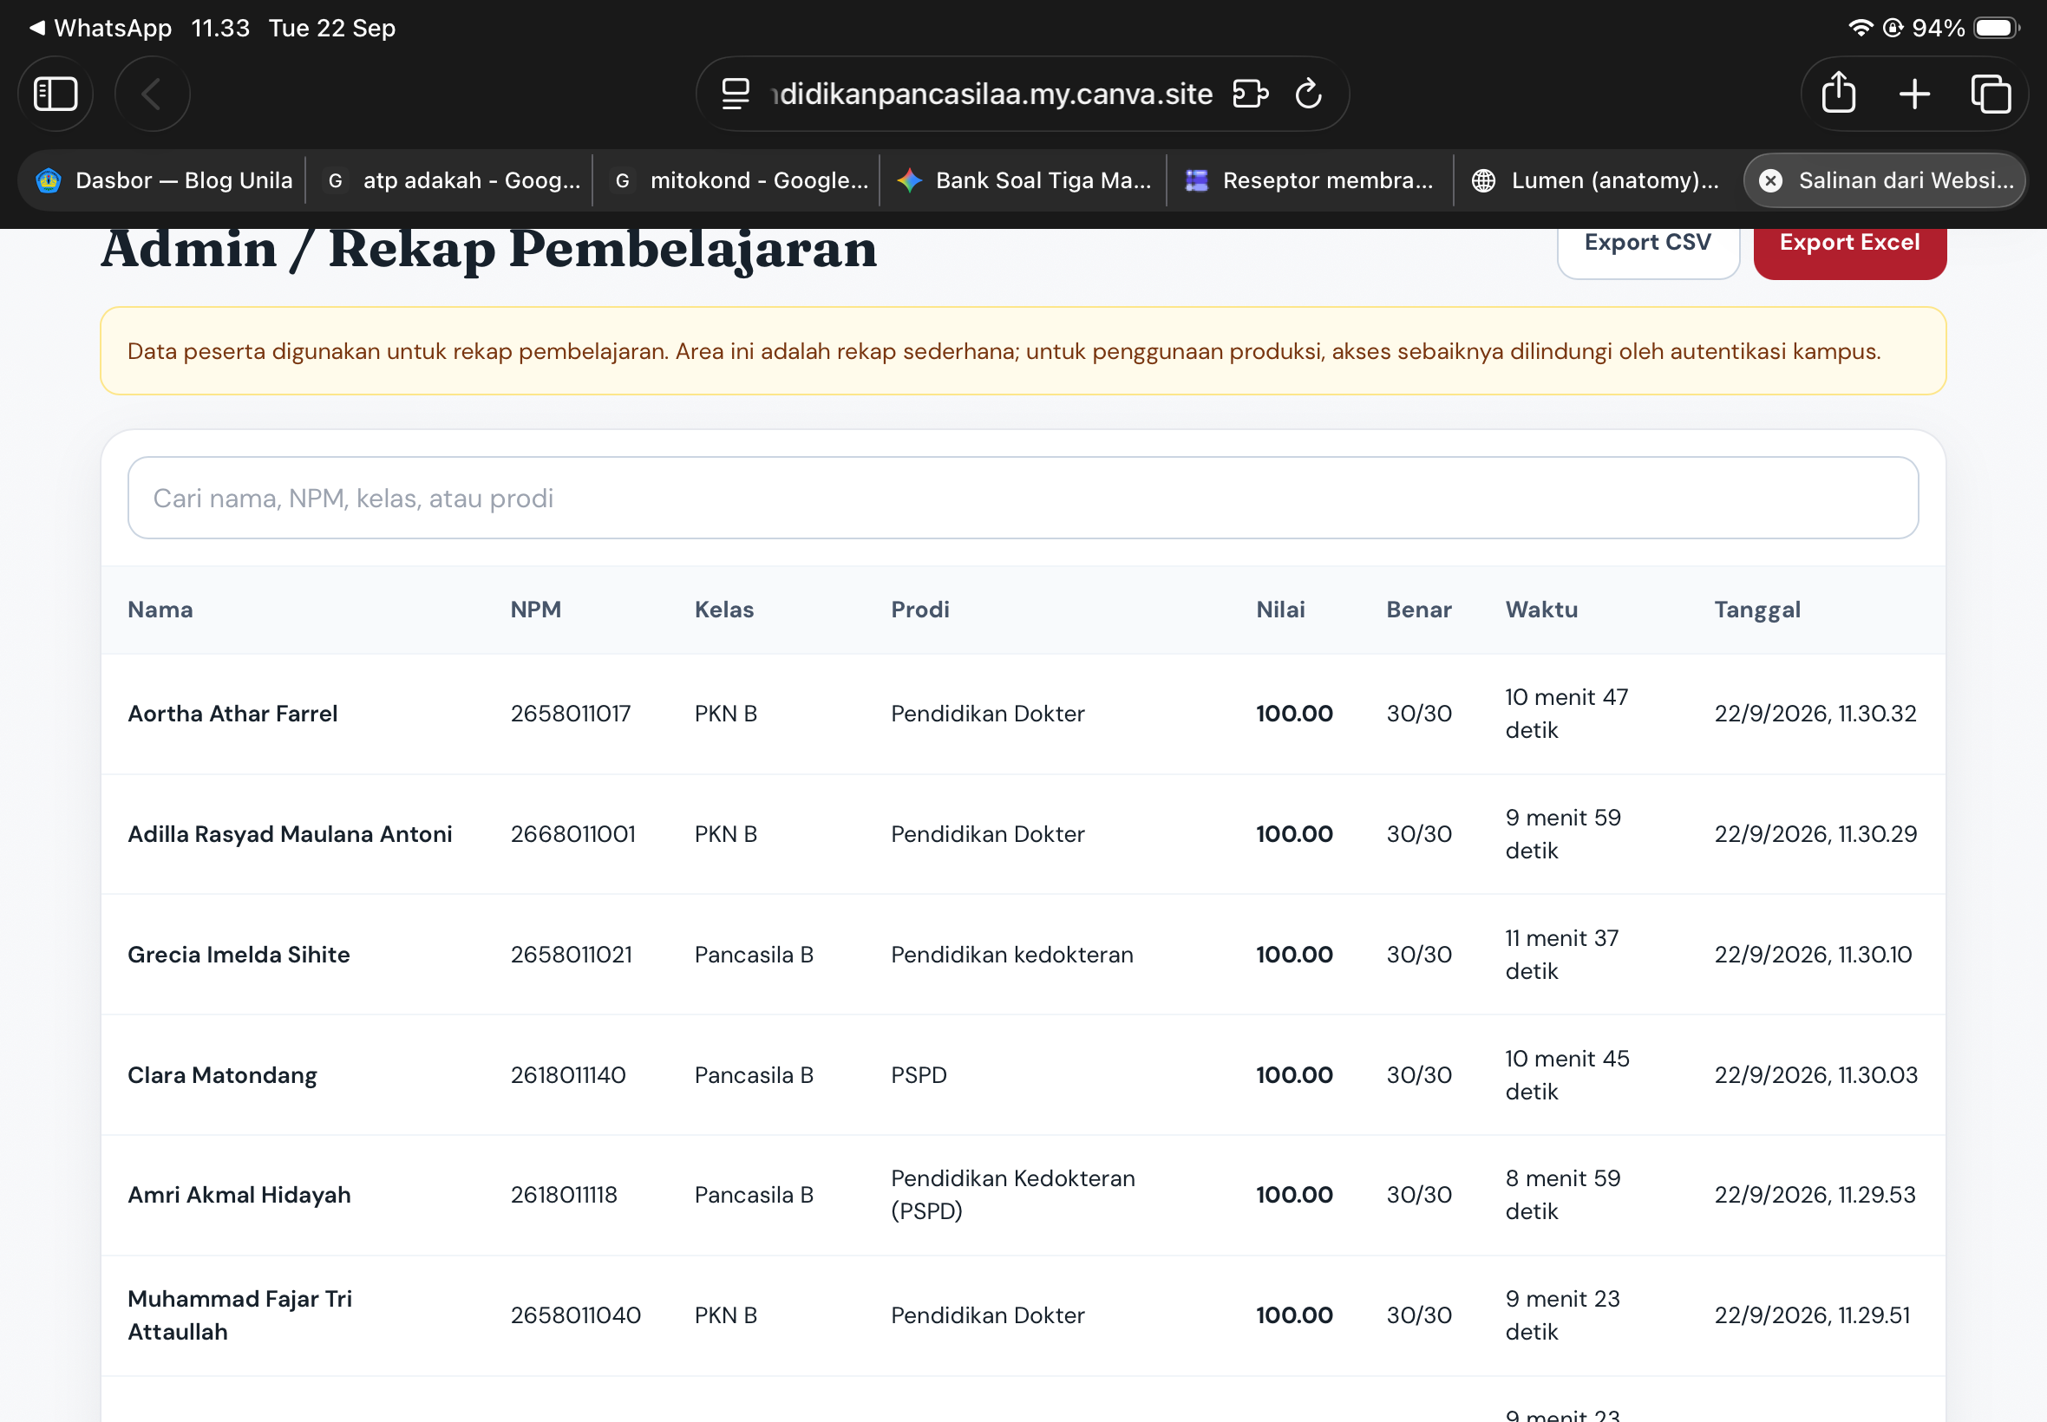Close the Salinan dari Websi tab
The image size is (2047, 1422).
click(x=1770, y=181)
